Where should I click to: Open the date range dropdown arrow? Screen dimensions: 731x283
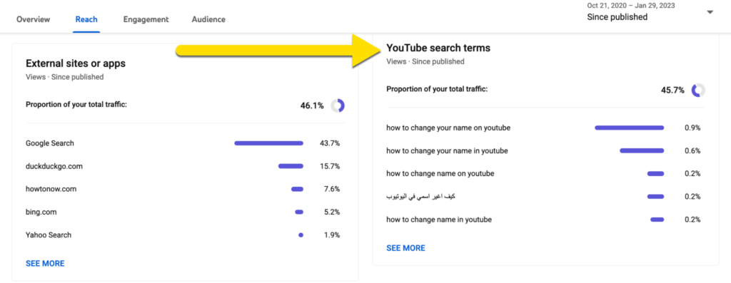click(710, 12)
